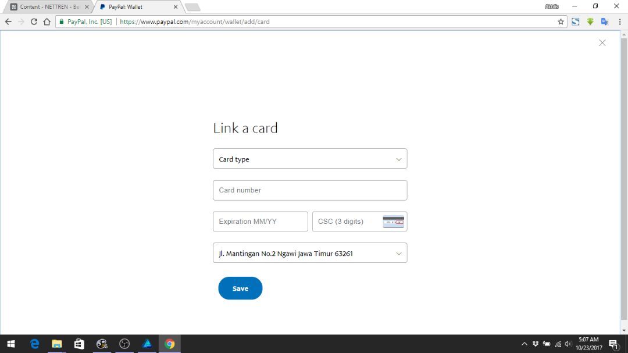Go to the browser home page
The image size is (628, 353).
[47, 22]
